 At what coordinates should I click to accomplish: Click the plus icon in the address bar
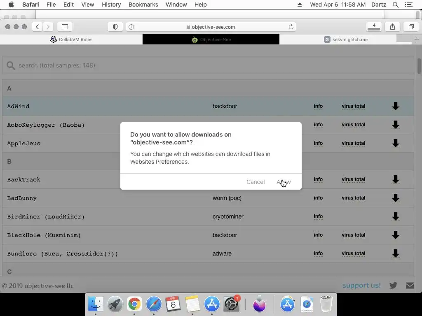(131, 27)
